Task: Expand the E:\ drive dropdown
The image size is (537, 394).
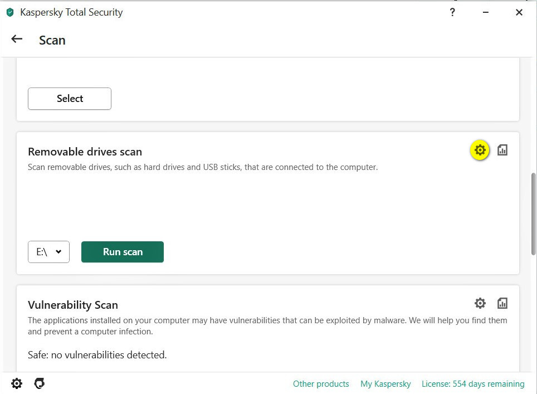Action: pos(48,252)
